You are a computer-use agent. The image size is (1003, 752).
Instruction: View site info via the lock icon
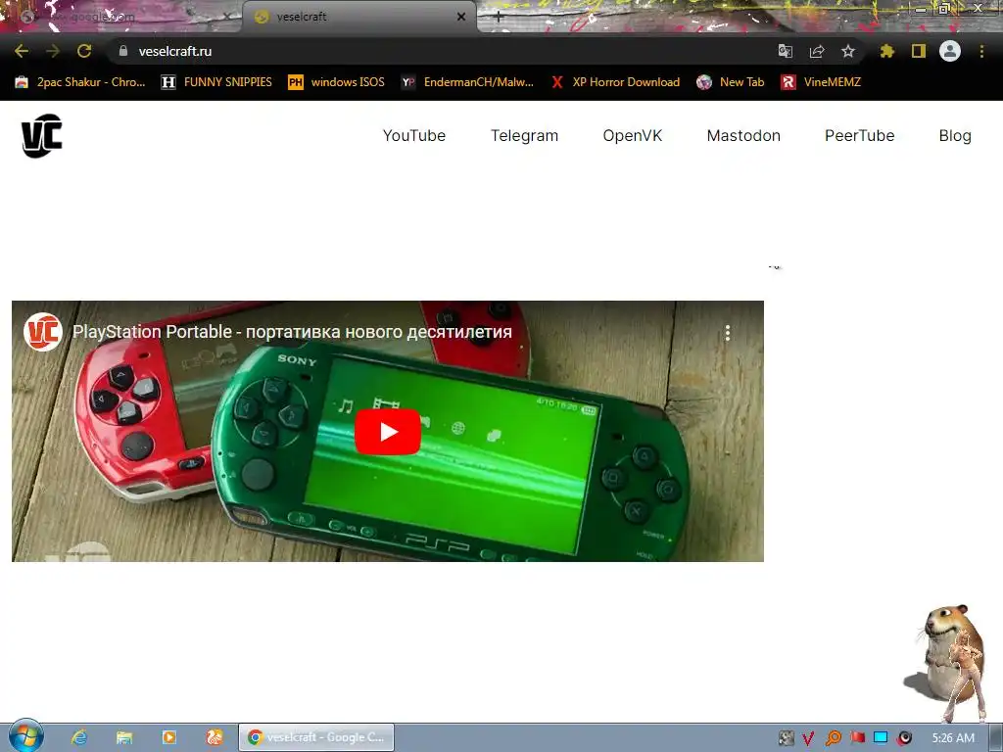(x=123, y=51)
